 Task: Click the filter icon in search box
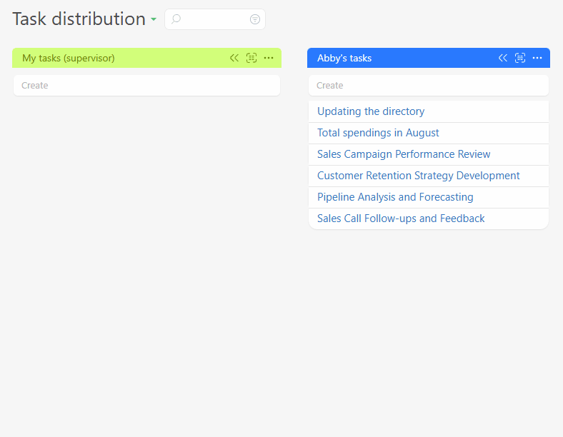pos(255,19)
